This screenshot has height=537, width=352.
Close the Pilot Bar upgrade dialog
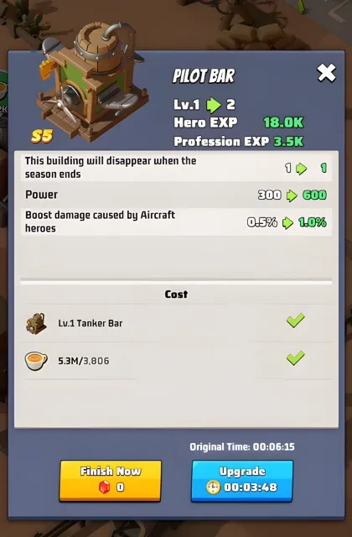coord(326,73)
